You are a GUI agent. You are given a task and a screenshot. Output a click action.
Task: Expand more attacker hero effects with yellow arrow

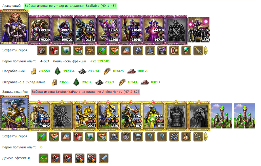[206, 50]
